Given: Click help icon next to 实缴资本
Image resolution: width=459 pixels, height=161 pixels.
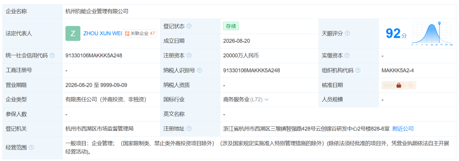Looking at the screenshot, I should tap(348, 55).
